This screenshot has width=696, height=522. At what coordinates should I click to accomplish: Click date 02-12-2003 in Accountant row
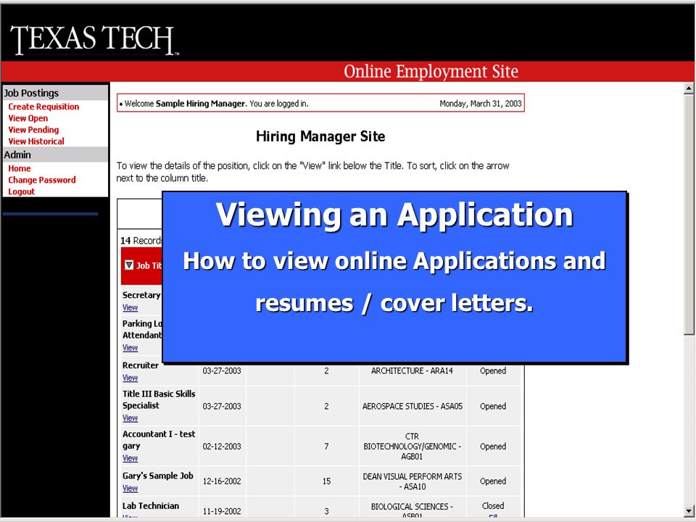222,446
